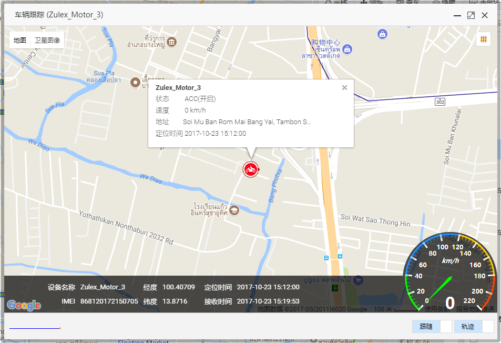Viewport: 501px width, 343px height.
Task: Minimize the vehicle tracking window
Action: 457,15
